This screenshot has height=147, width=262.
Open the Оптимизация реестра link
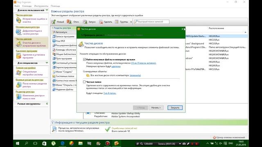pyautogui.click(x=27, y=27)
